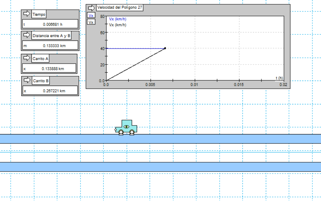The width and height of the screenshot is (321, 201).
Task: Click the arrow icon beside Distancia entre A y B
Action: (26, 35)
